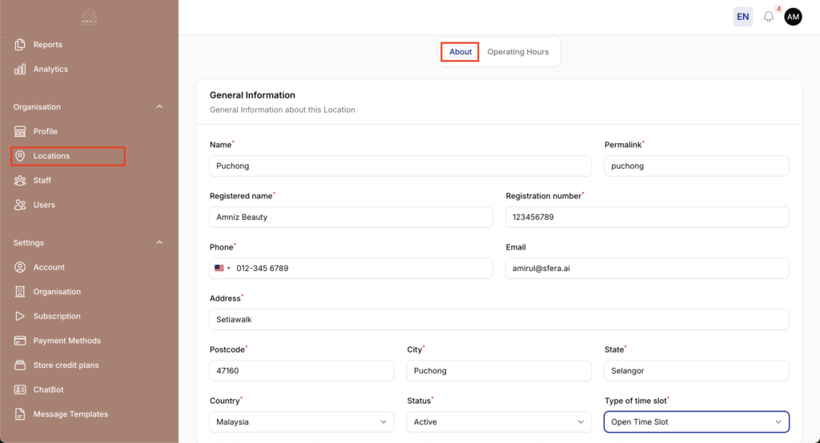Select the phone country flag selector
This screenshot has height=443, width=820.
(x=222, y=269)
